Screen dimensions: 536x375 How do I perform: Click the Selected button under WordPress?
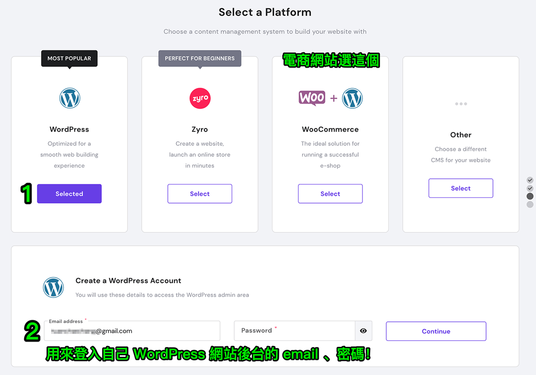point(69,194)
